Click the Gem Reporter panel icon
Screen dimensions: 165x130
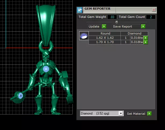(80, 10)
